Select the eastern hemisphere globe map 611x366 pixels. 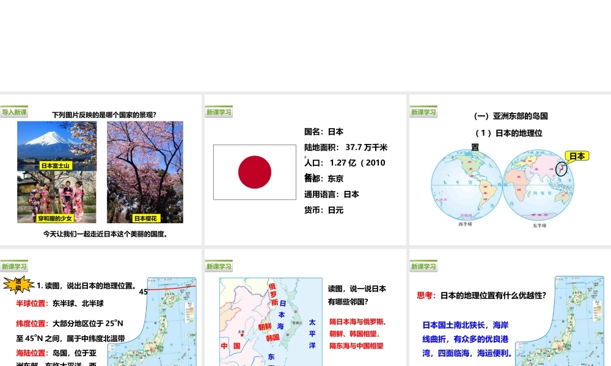[538, 185]
